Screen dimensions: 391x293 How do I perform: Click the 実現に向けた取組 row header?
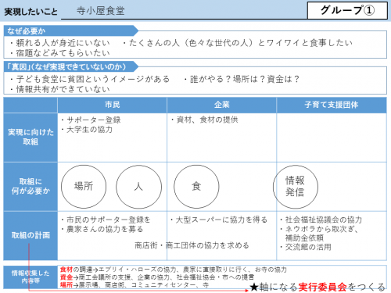click(30, 138)
